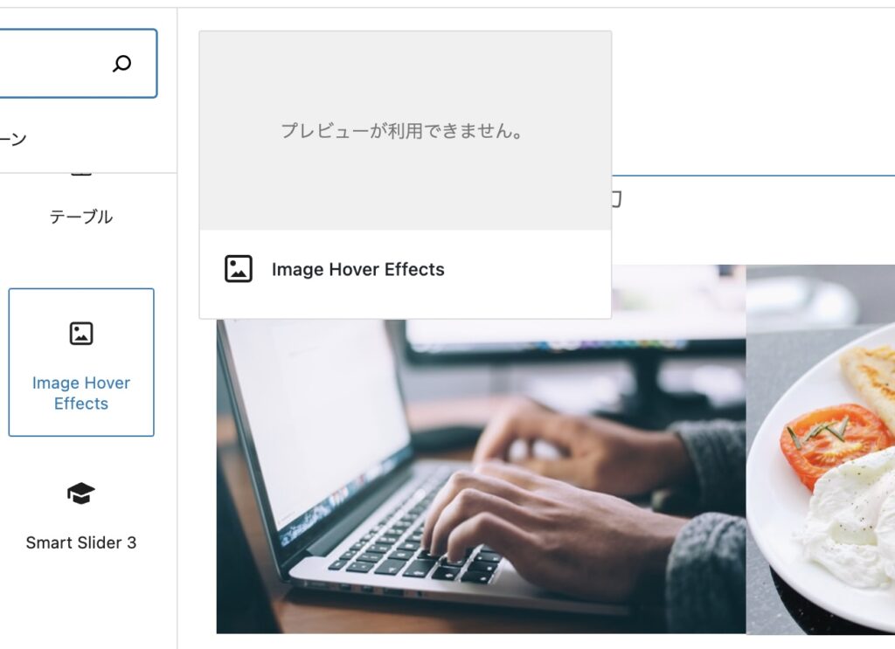Viewport: 895px width, 649px height.
Task: Click the Image Hover Effects title in preview card
Action: [357, 269]
